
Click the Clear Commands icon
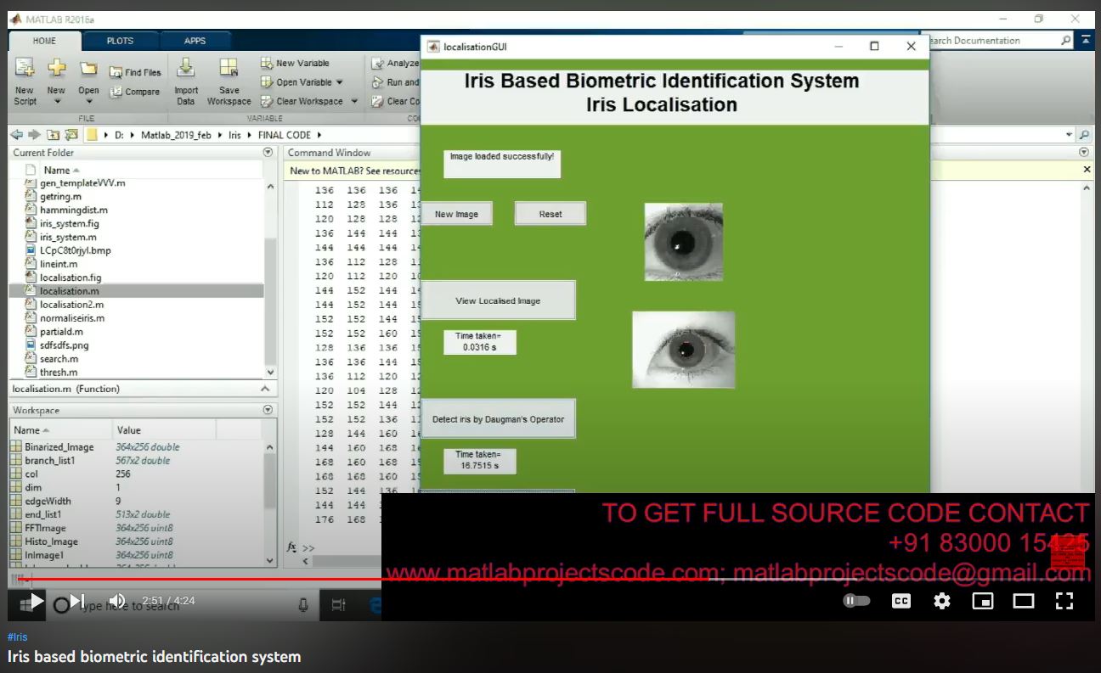pos(378,101)
